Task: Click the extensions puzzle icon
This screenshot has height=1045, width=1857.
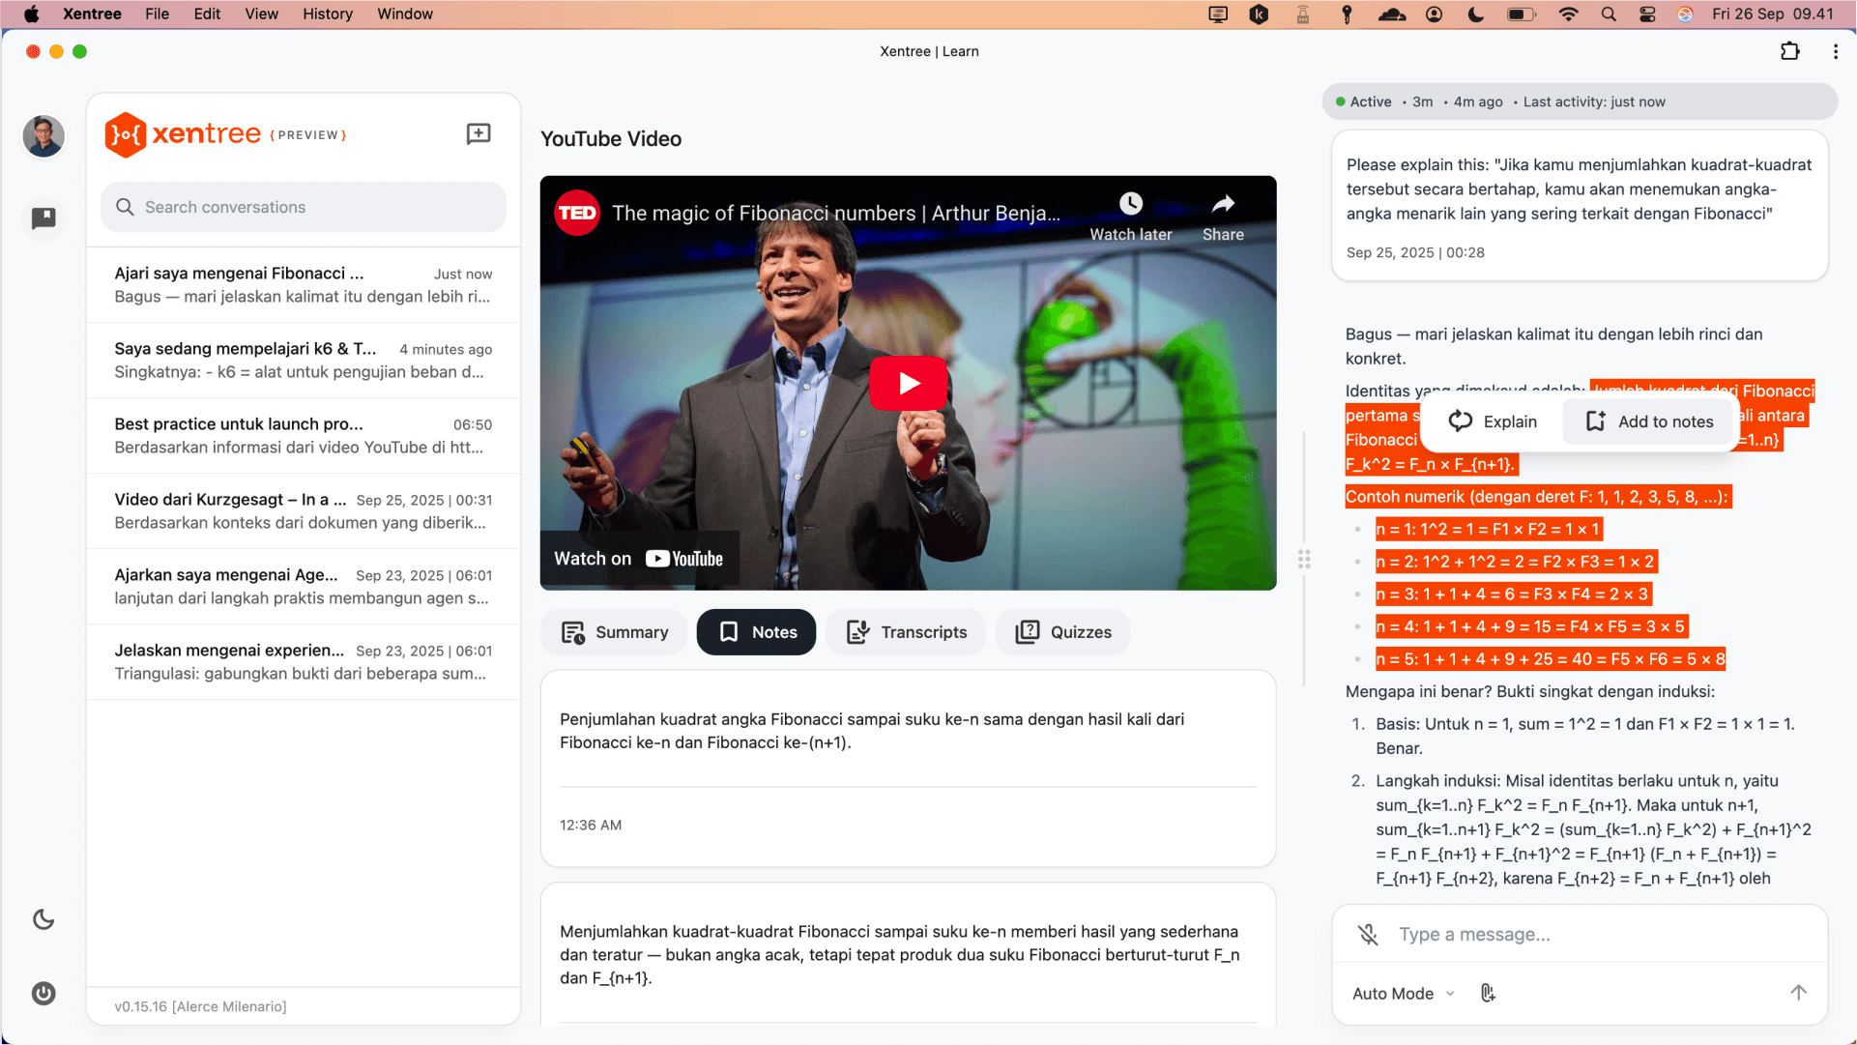Action: 1789,52
